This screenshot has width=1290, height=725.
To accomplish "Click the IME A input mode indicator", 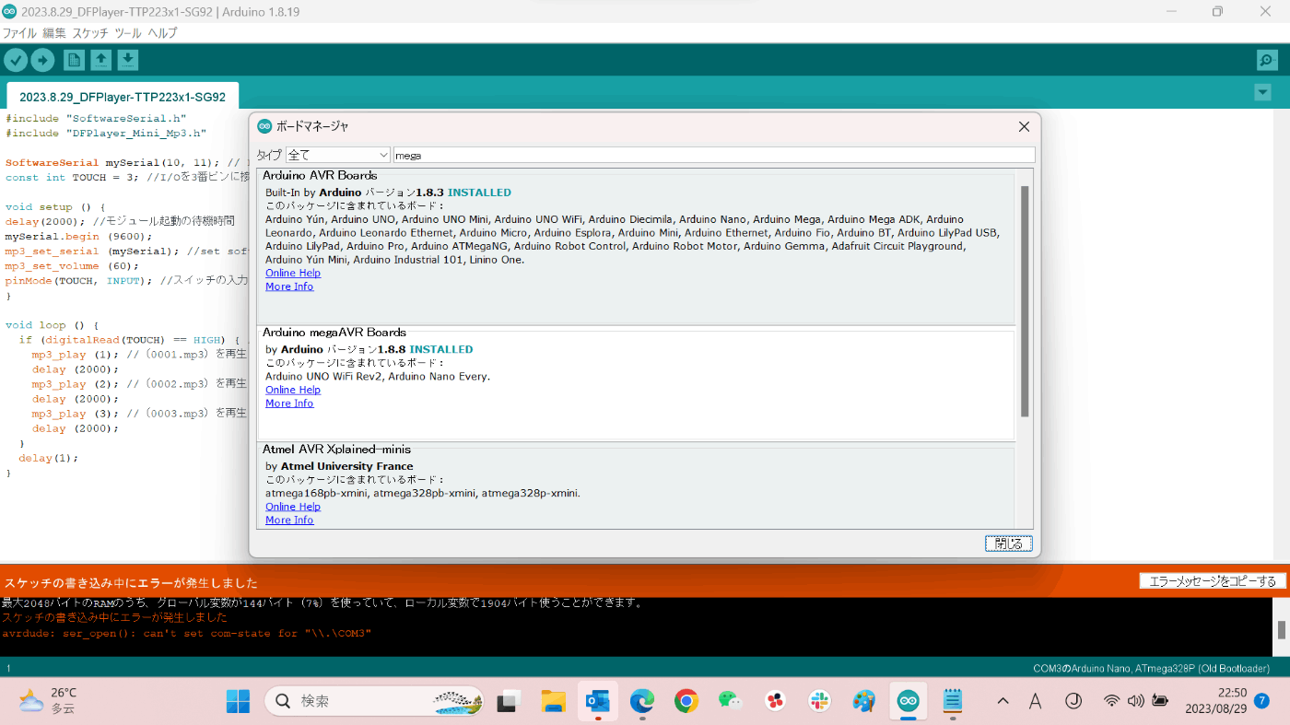I will (1036, 701).
